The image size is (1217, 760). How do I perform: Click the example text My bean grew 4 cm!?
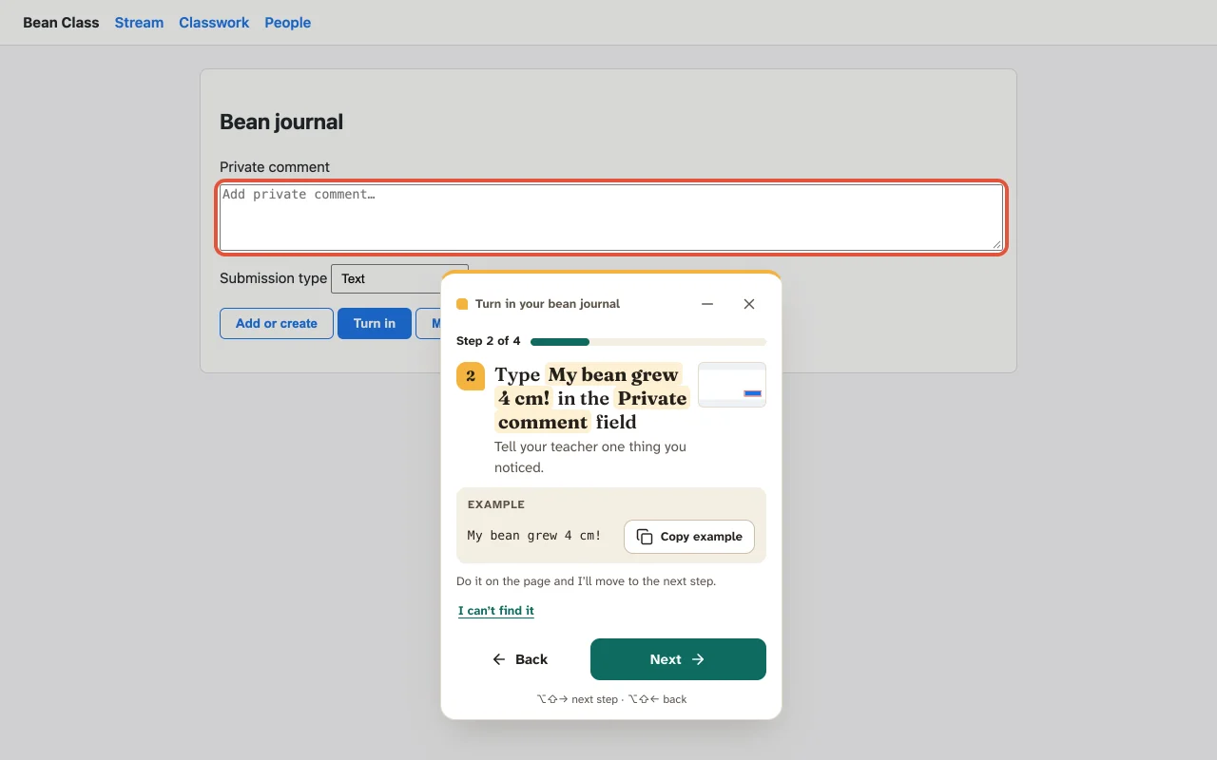[x=534, y=536]
